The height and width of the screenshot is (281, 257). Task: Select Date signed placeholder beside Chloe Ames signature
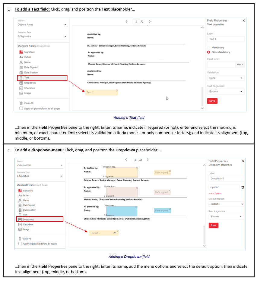pos(163,210)
